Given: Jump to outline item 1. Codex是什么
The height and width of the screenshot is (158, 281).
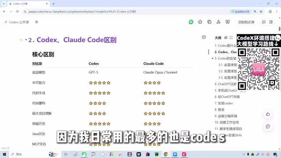Looking at the screenshot, I should (225, 46).
